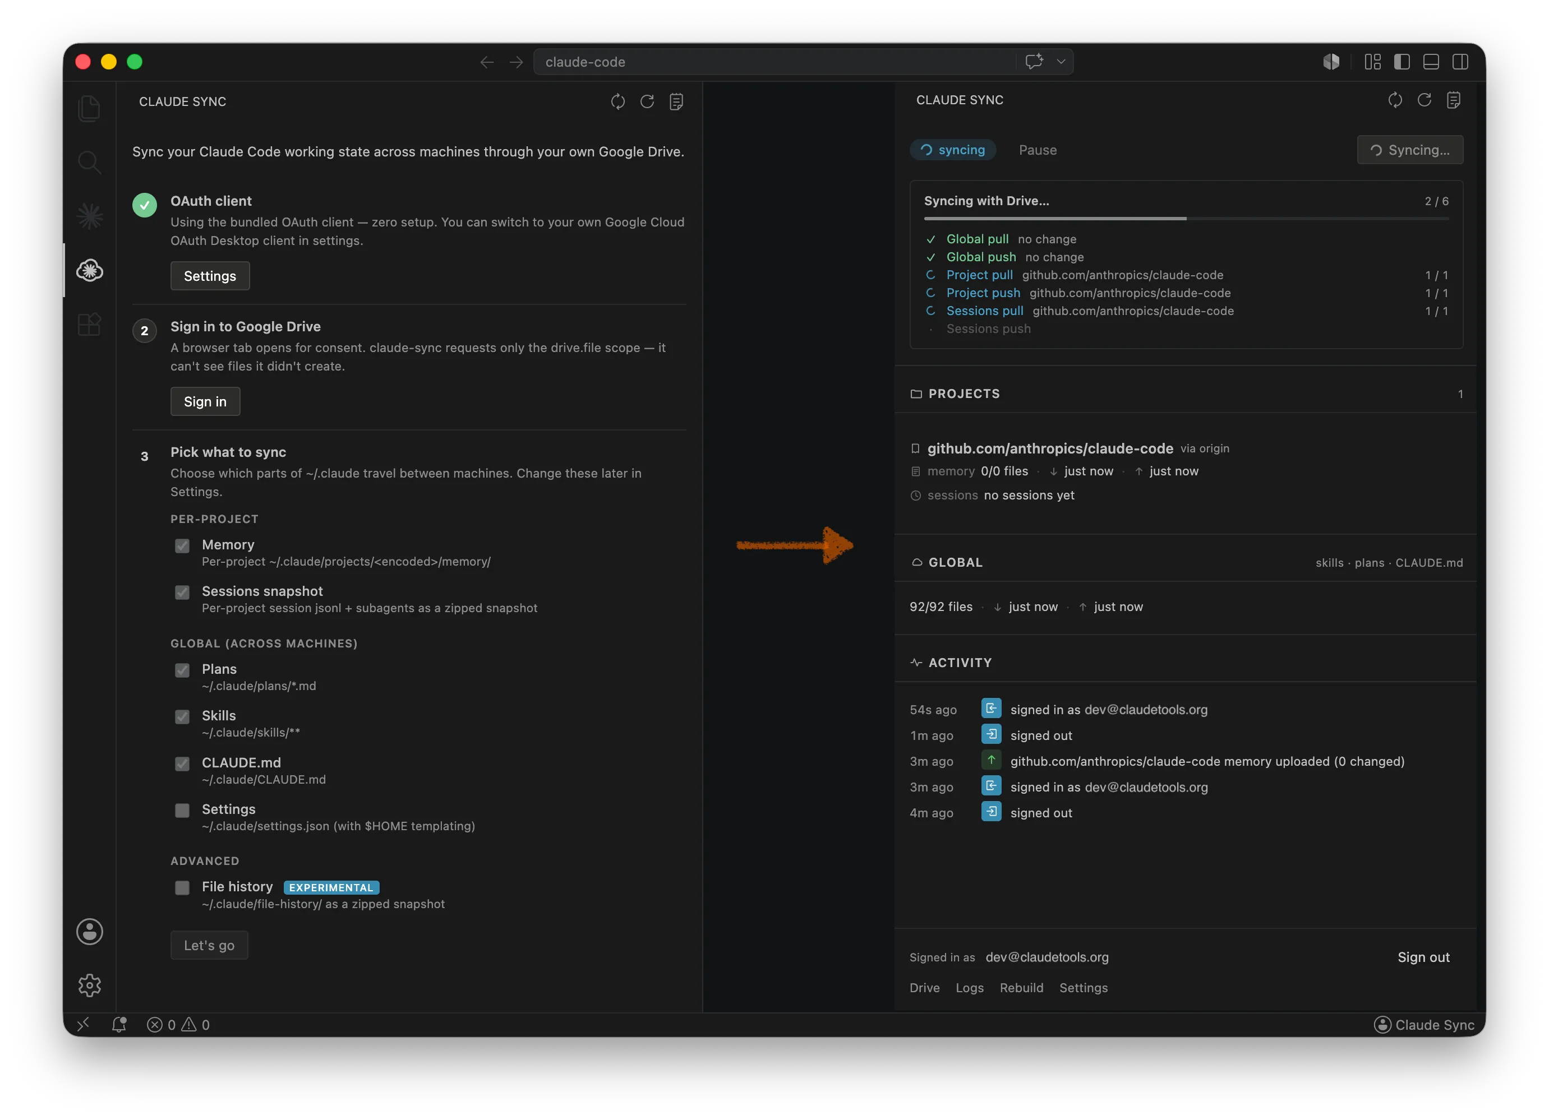Click the Sessions push step row

(x=1186, y=329)
